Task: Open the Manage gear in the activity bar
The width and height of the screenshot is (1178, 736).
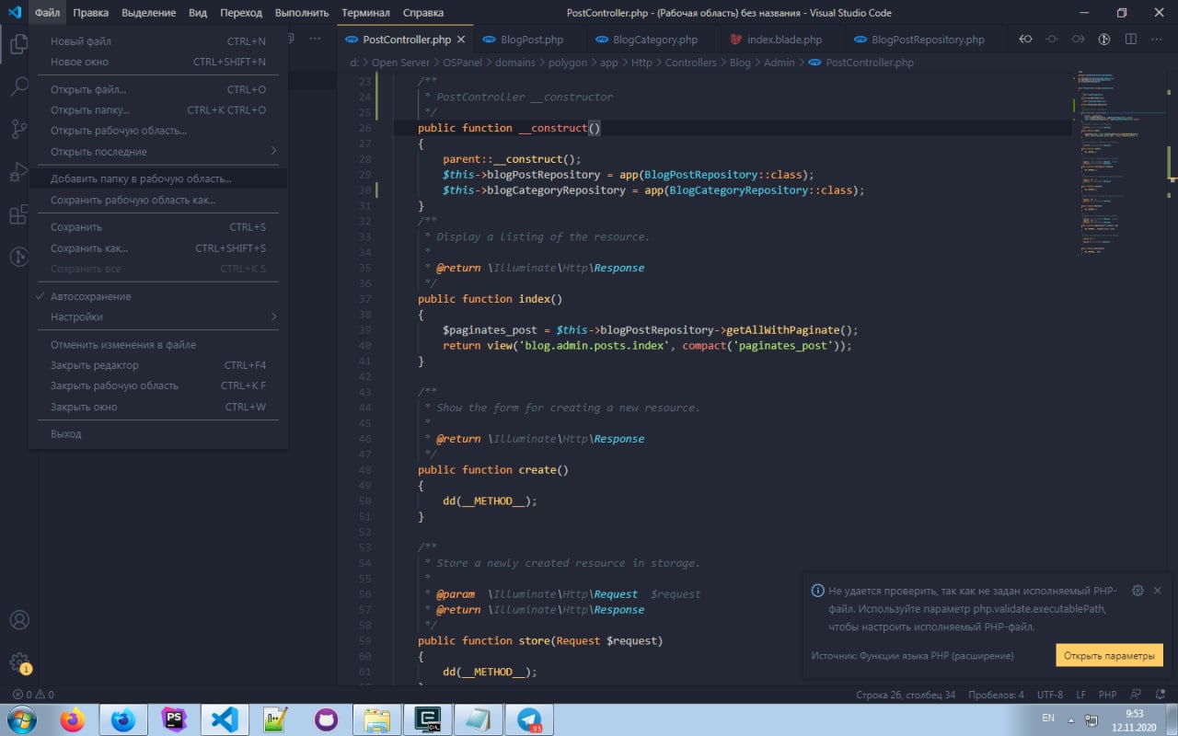Action: tap(18, 662)
